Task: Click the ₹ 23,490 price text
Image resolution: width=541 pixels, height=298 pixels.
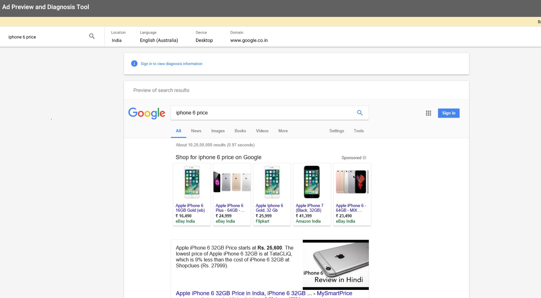Action: point(344,216)
